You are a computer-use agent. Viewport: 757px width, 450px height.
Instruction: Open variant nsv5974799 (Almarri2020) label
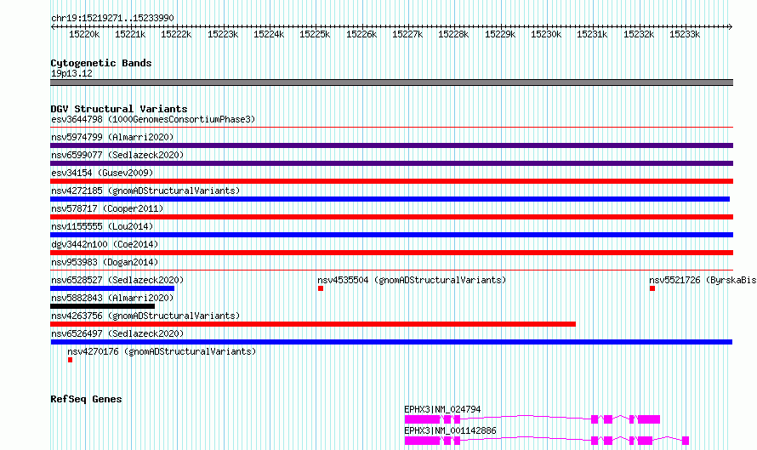coord(112,137)
